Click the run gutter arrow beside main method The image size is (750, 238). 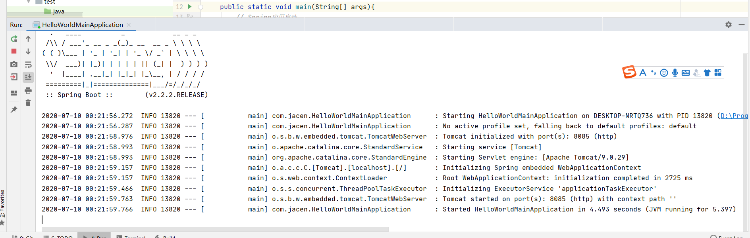point(190,7)
